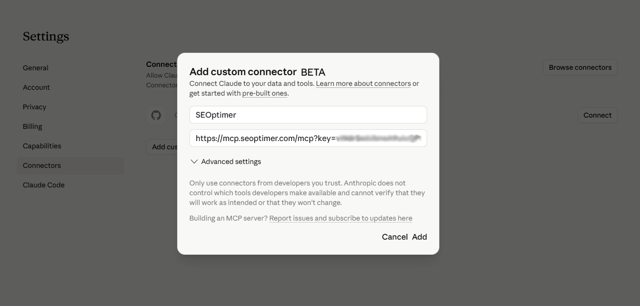640x306 pixels.
Task: Cancel the Add custom connector dialog
Action: [394, 237]
